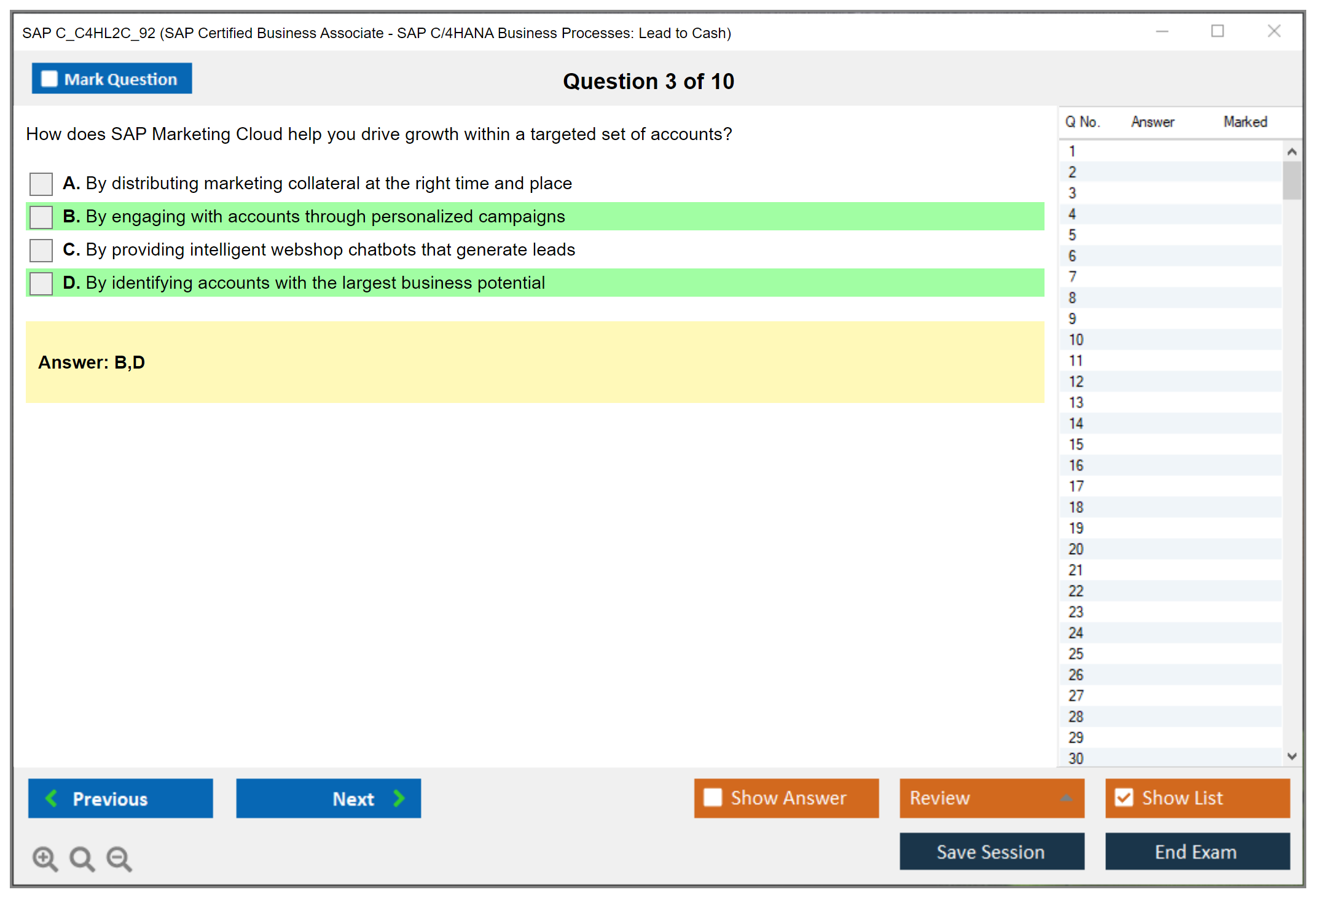Click the End Exam button
Image resolution: width=1321 pixels, height=903 pixels.
(x=1196, y=851)
